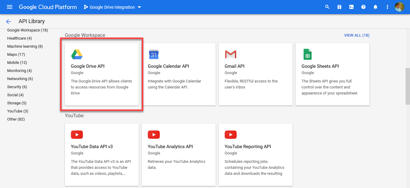Open the three-dot settings menu

[387, 7]
